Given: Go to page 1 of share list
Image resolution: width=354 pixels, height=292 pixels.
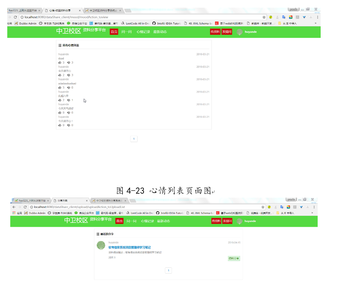Looking at the screenshot, I should click(168, 270).
